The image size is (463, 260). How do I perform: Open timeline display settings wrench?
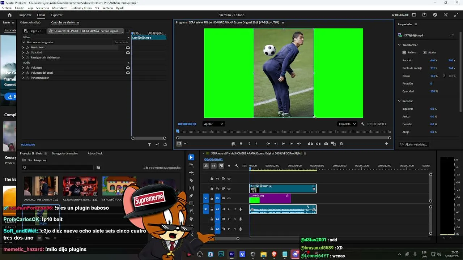click(x=237, y=166)
